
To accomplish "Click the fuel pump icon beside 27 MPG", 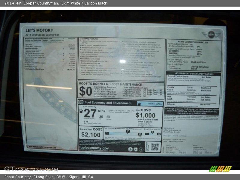I will coord(81,111).
